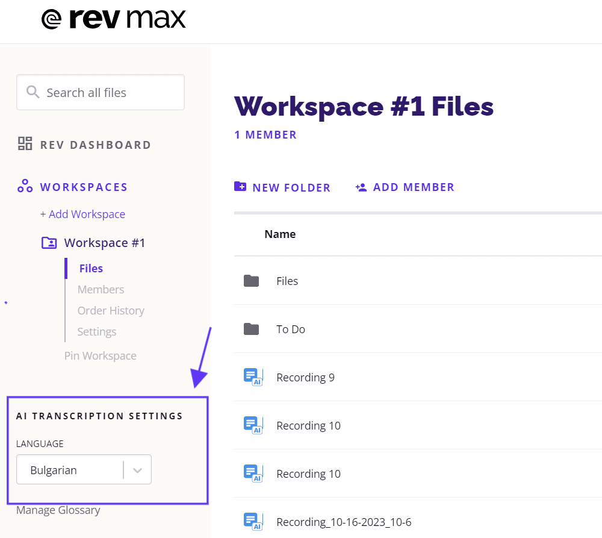The width and height of the screenshot is (602, 538).
Task: Click Pin Workspace
Action: pyautogui.click(x=100, y=356)
